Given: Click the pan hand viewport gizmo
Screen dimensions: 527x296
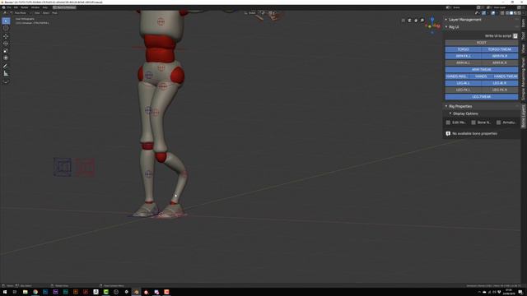Looking at the screenshot, I should pos(416,21).
